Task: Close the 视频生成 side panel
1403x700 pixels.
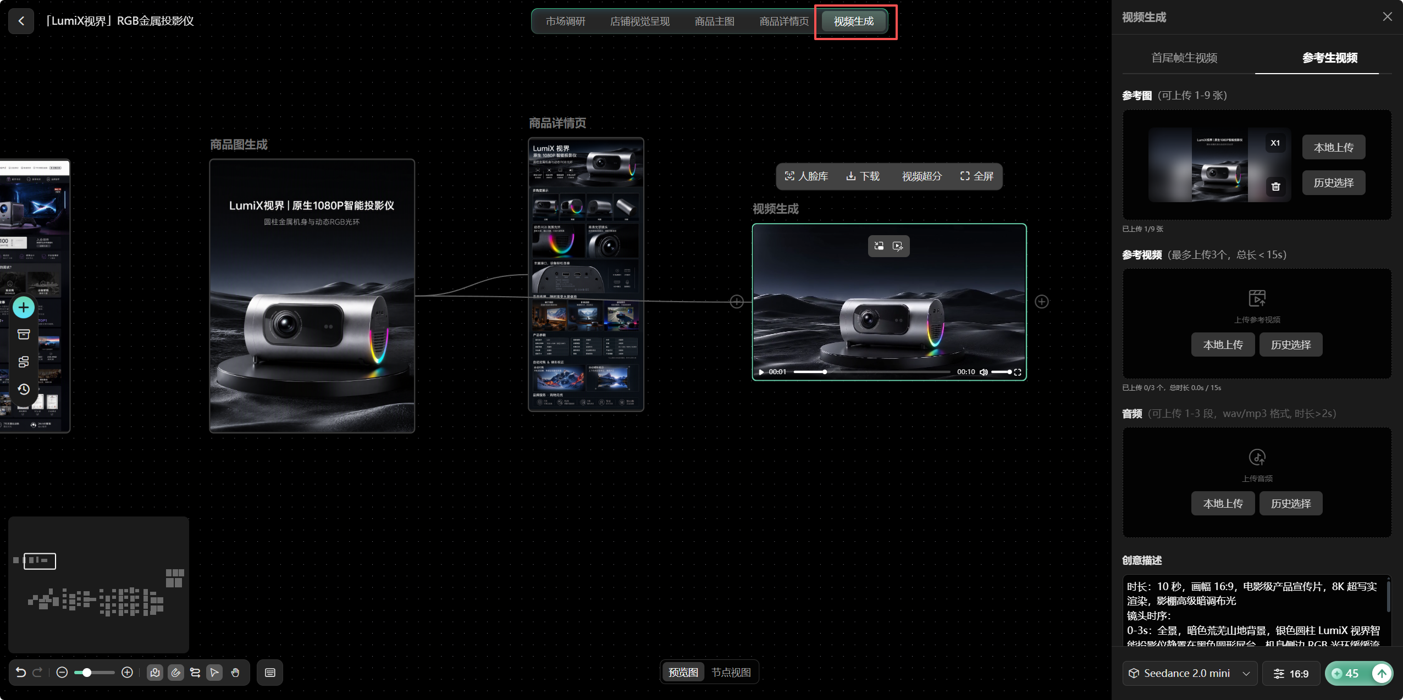Action: (1388, 17)
